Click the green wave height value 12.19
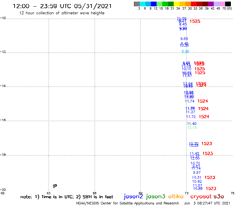 pyautogui.click(x=192, y=128)
